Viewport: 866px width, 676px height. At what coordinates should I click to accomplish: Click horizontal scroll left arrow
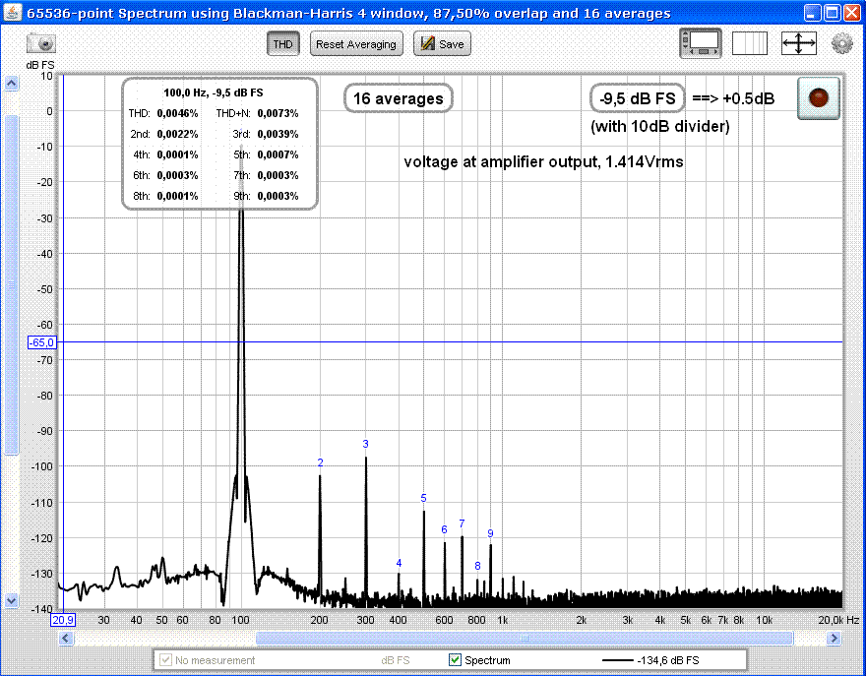pos(66,639)
